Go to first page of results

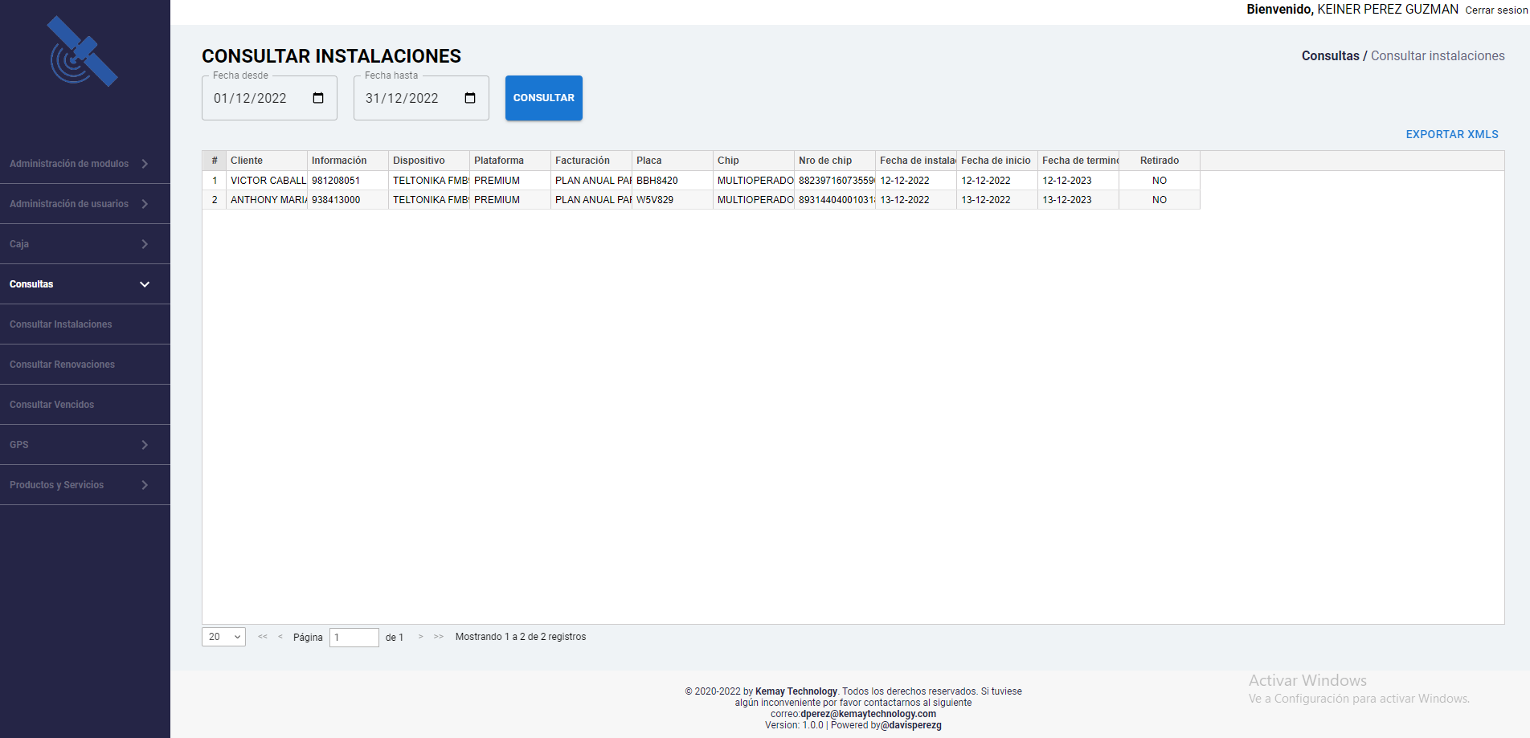(x=263, y=637)
